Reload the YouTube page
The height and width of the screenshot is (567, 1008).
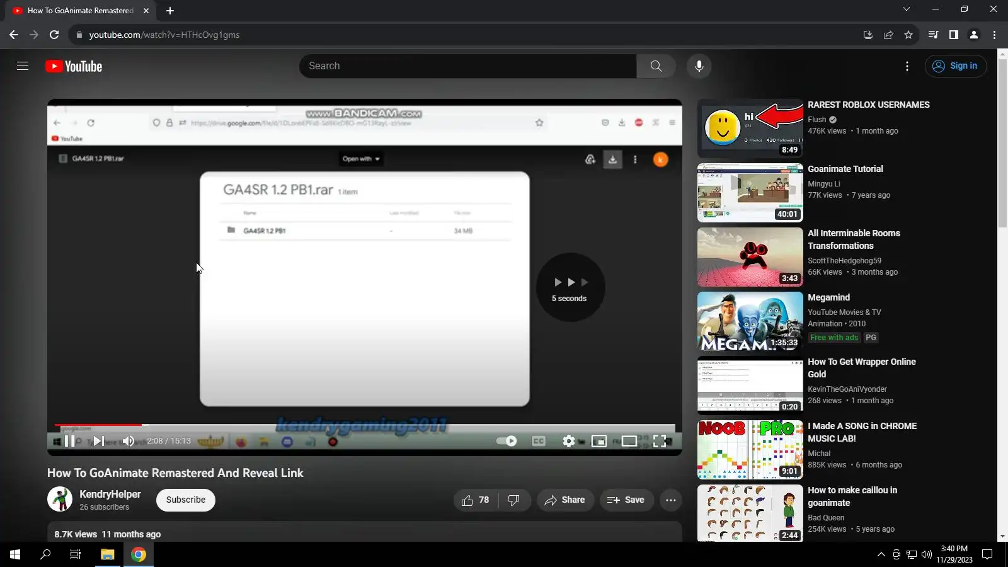pos(54,35)
